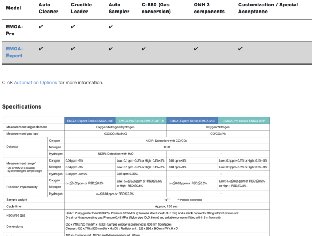
Task: Select the Measurement target element row label
Action: pos(27,127)
